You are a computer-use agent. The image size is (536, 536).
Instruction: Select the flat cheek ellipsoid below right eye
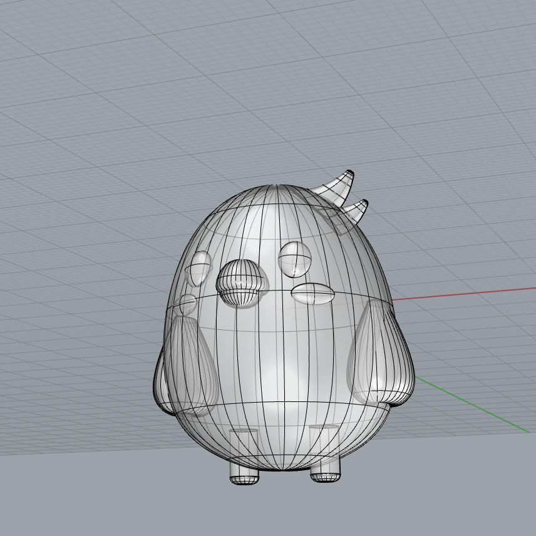pyautogui.click(x=313, y=293)
